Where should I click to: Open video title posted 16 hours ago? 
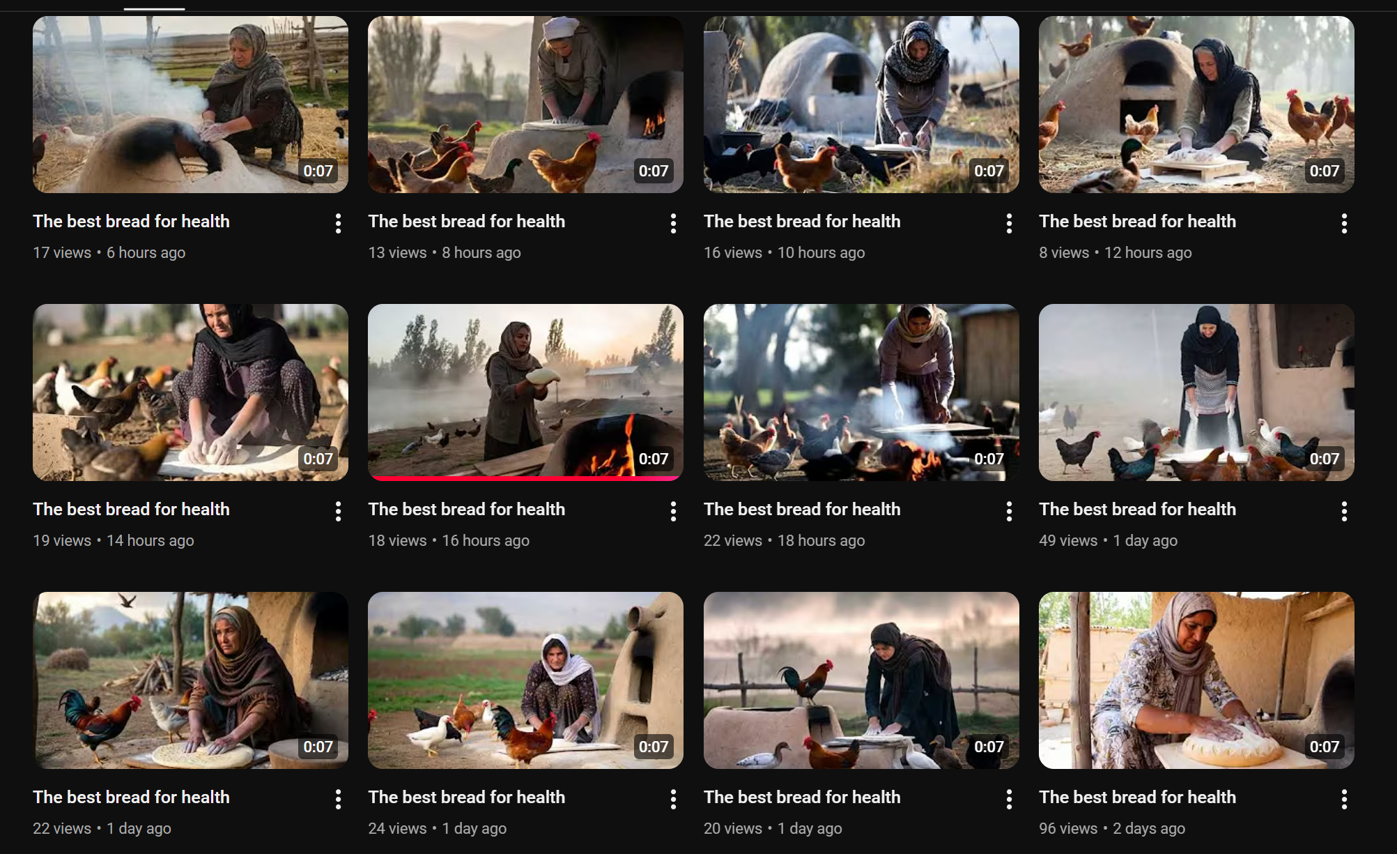pos(466,509)
